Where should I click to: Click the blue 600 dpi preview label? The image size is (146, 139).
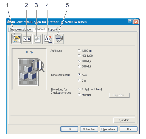pyautogui.click(x=29, y=52)
